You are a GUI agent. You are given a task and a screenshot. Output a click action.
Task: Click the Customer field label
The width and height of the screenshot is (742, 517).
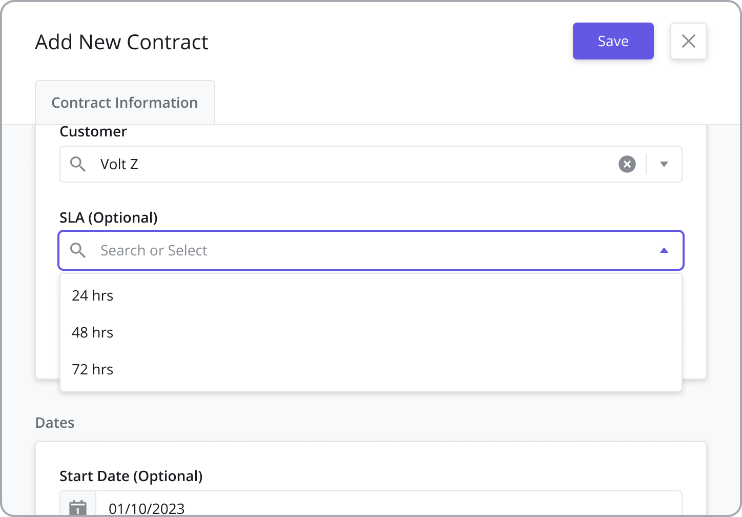click(x=93, y=131)
